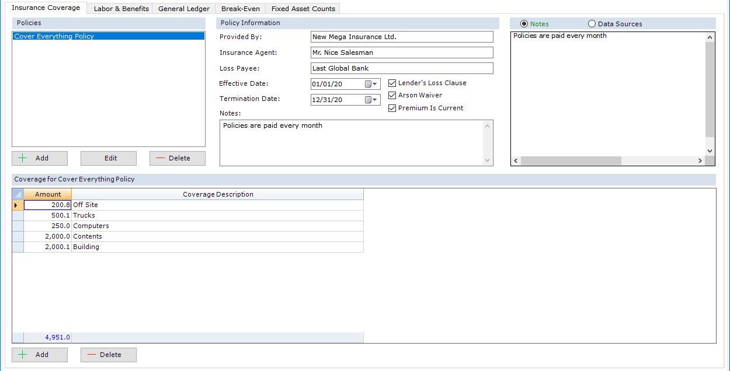Screen dimensions: 730x371
Task: Disable Premium Is Current checkbox
Action: (392, 108)
